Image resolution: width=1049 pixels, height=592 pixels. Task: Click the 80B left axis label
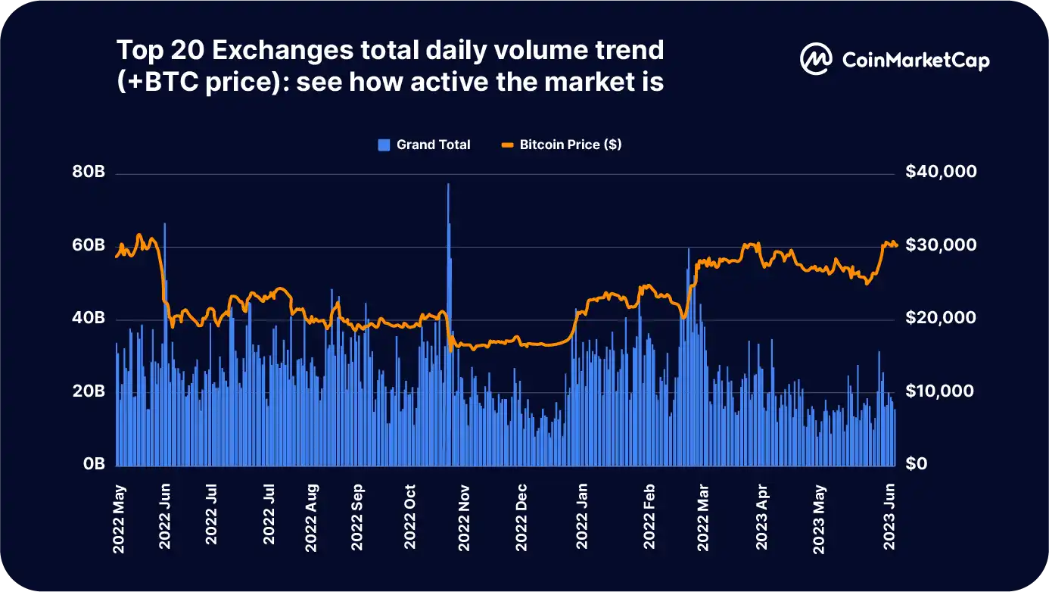click(88, 173)
